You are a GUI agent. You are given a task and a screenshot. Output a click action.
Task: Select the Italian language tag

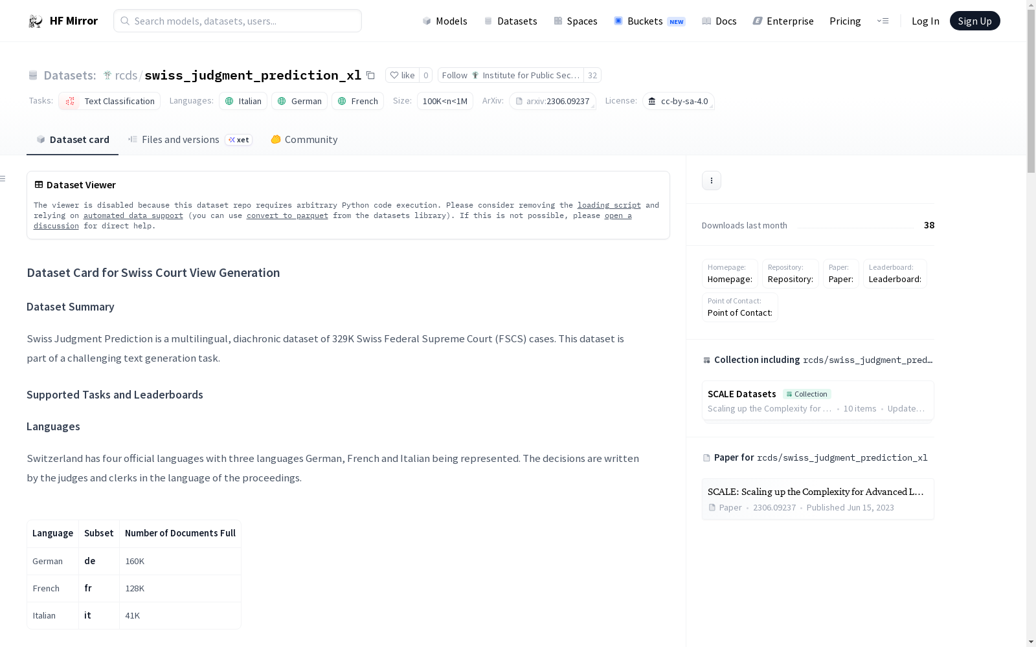(x=243, y=101)
